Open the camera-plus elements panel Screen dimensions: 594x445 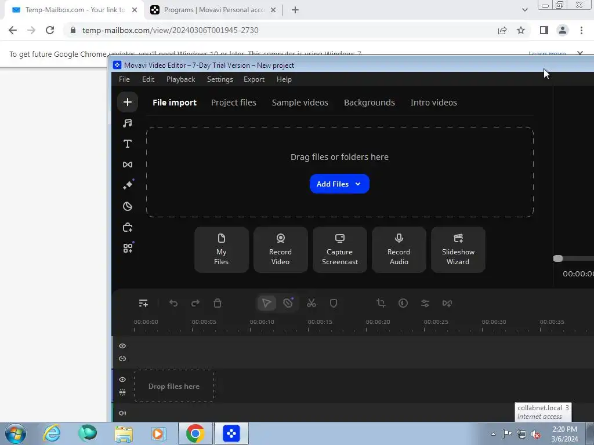tap(128, 227)
